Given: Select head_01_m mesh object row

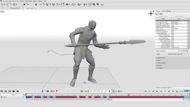Looking at the screenshot, I should tap(172, 29).
